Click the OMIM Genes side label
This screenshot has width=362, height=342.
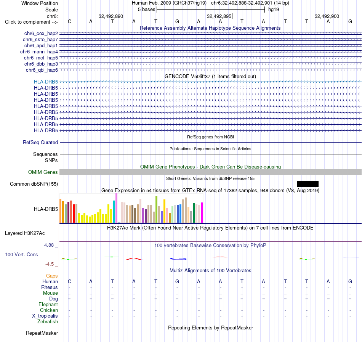click(43, 172)
